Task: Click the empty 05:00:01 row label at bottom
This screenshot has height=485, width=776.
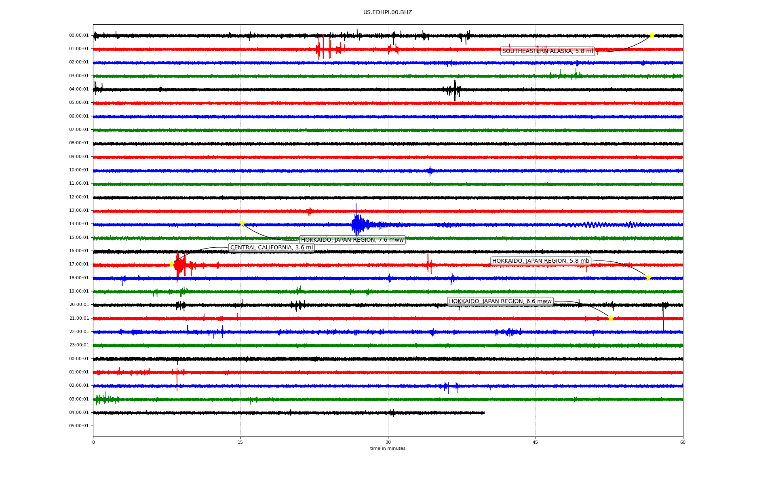Action: [79, 426]
